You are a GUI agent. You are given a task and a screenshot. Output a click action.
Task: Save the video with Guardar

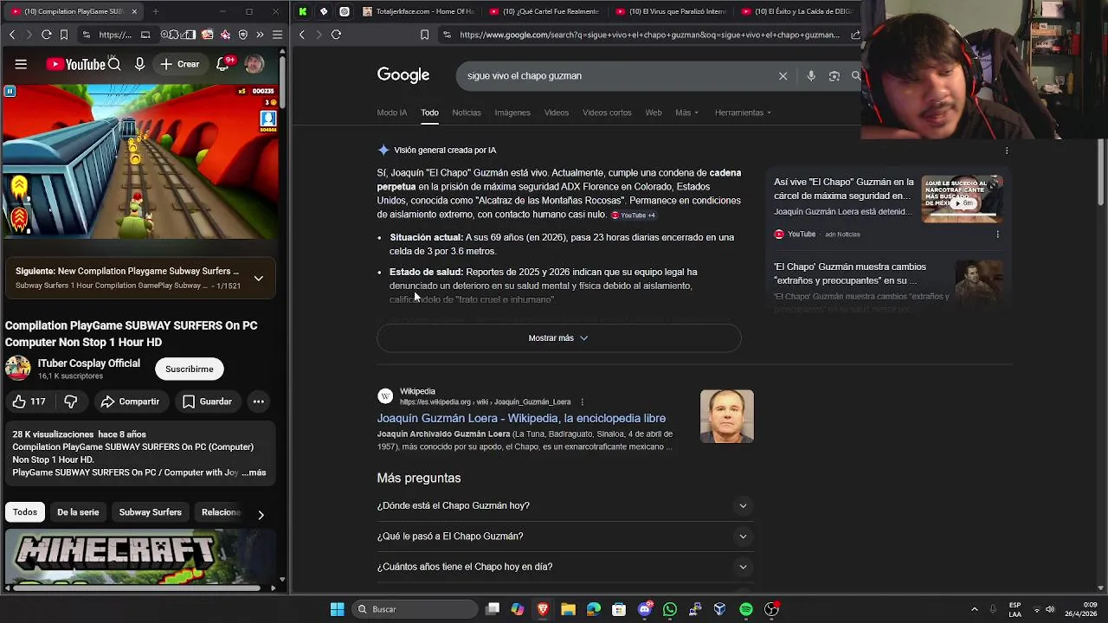click(208, 401)
